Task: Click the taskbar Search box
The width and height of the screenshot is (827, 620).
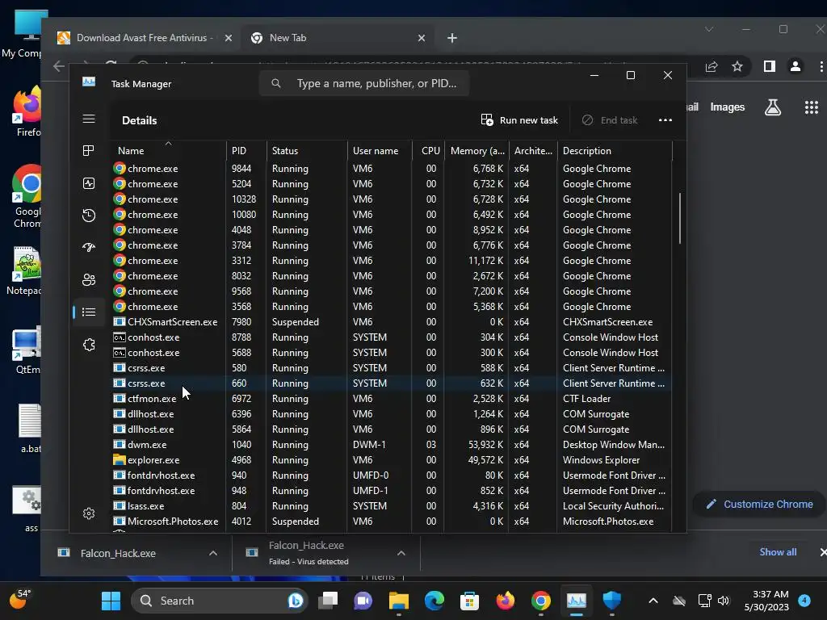Action: pos(220,601)
